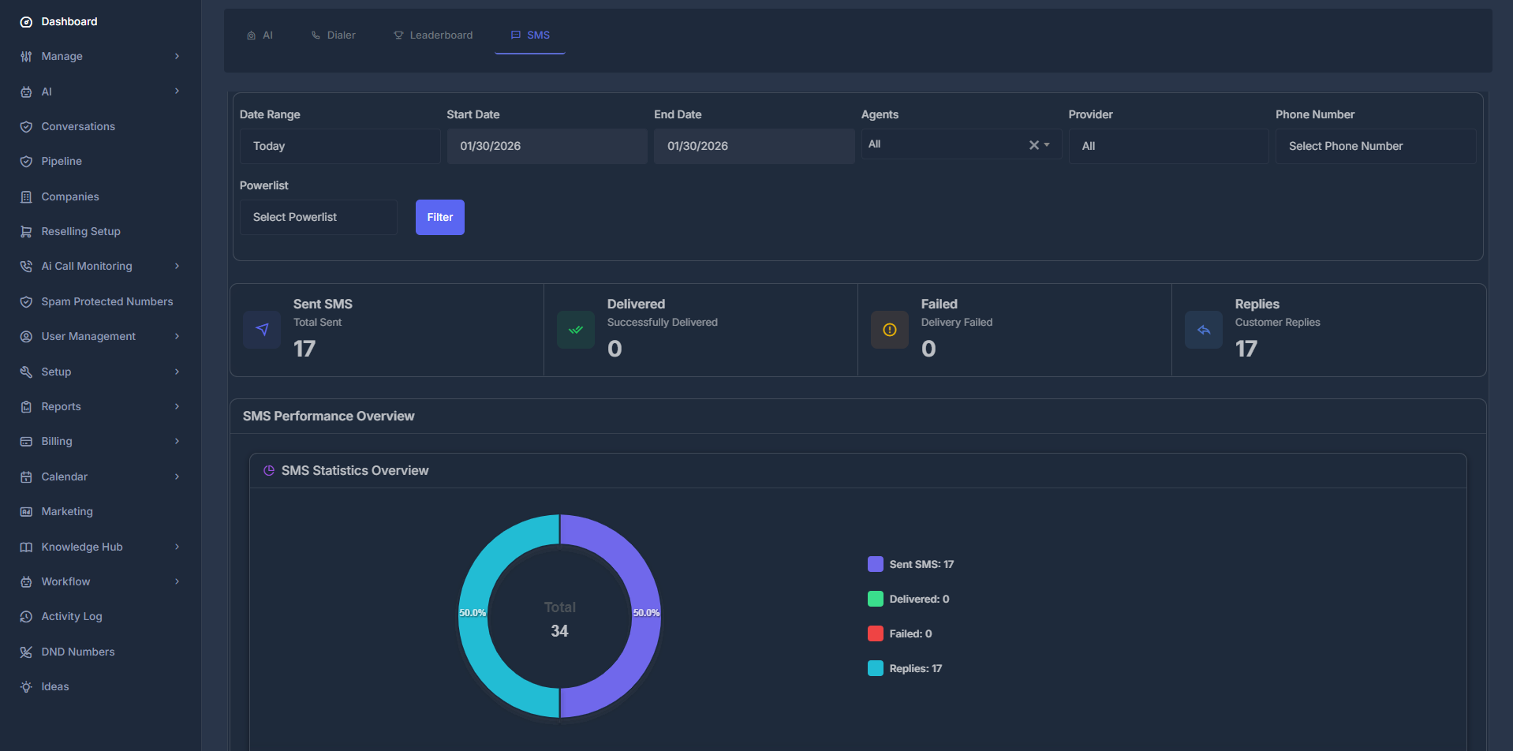Click the Ai Call Monitoring phone icon
This screenshot has height=751, width=1513.
[26, 267]
